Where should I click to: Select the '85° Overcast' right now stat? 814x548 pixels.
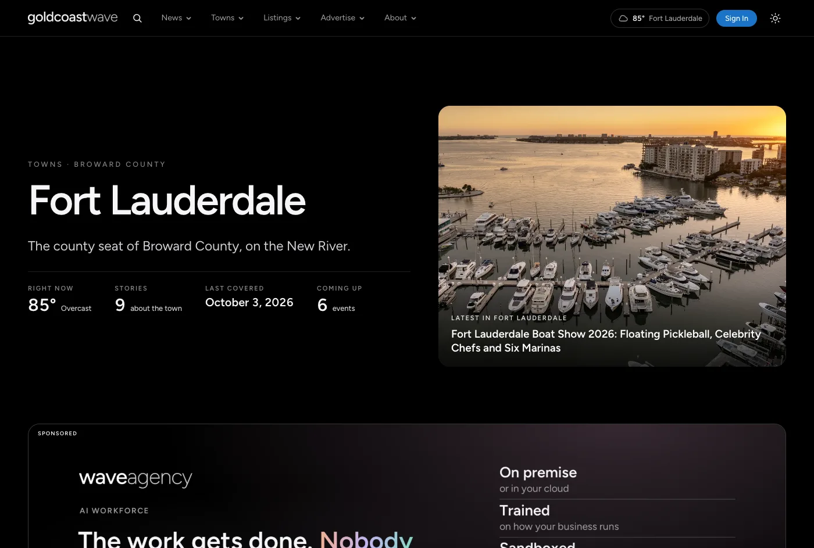(x=60, y=299)
